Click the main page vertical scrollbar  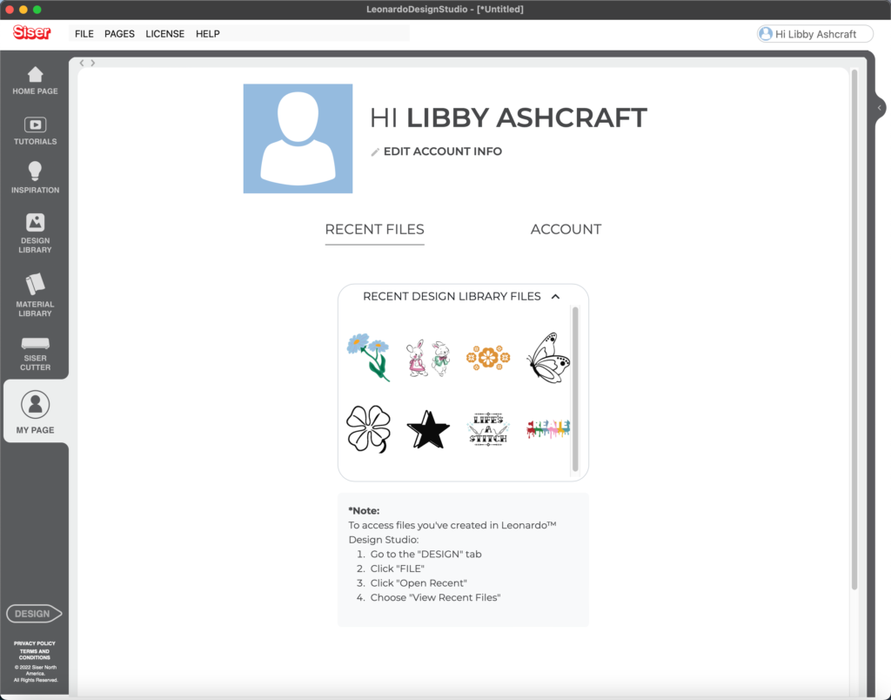(x=854, y=330)
